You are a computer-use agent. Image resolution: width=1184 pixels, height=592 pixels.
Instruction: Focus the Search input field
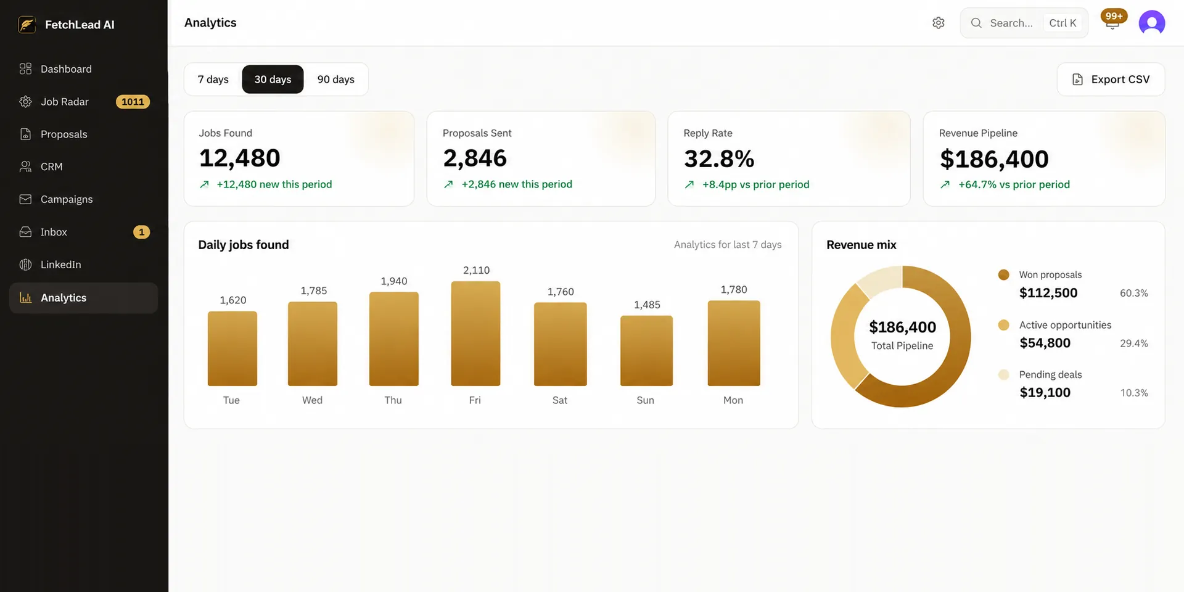pos(1024,23)
